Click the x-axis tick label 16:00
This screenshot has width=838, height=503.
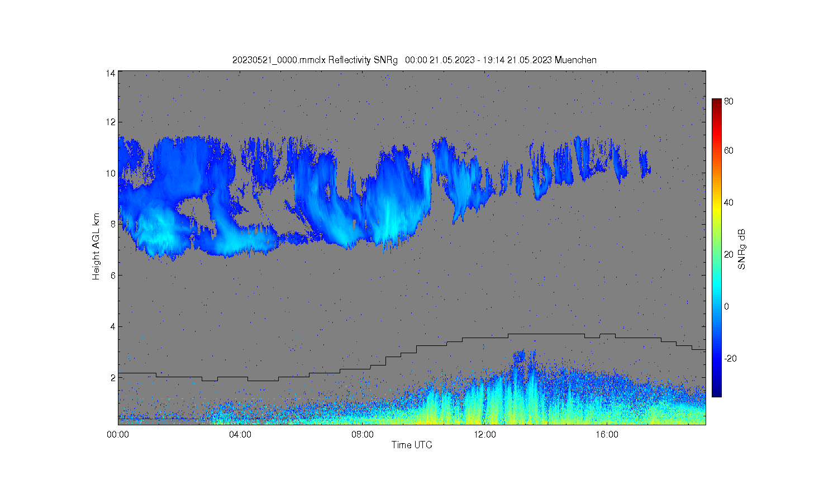[607, 434]
